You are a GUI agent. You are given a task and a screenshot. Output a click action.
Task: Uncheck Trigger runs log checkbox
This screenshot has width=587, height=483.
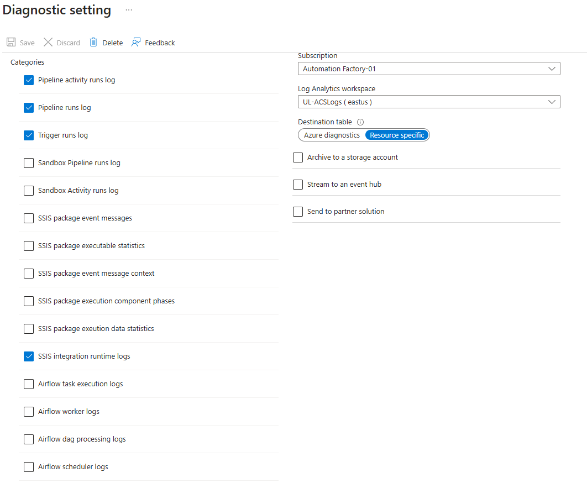pos(29,135)
